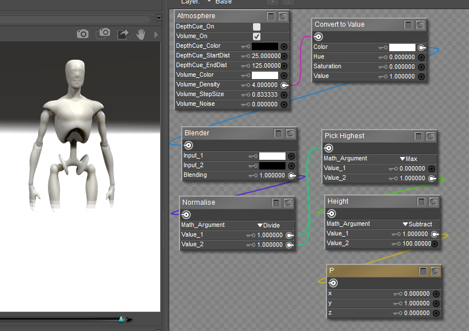The width and height of the screenshot is (469, 331).
Task: Click the export arrow icon above preview
Action: click(123, 34)
